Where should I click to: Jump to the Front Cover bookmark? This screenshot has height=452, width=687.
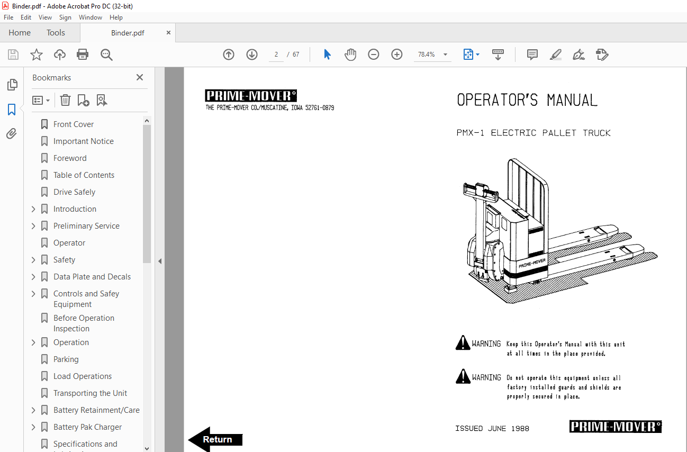[74, 124]
